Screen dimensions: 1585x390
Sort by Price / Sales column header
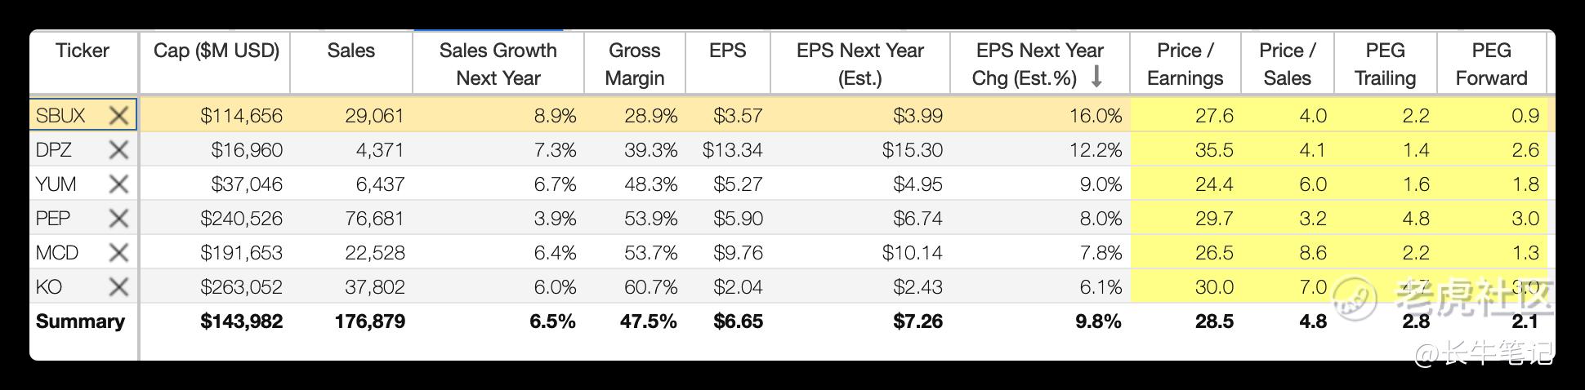coord(1287,64)
